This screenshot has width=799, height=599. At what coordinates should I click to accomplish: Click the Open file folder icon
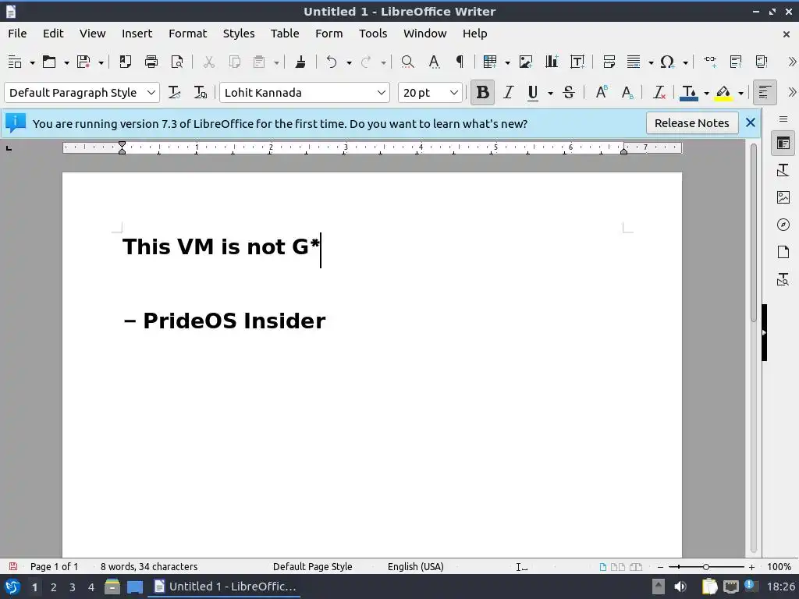click(49, 62)
